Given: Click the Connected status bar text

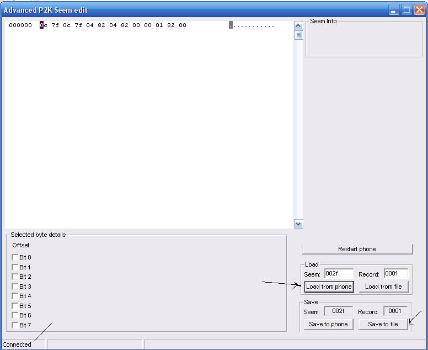Looking at the screenshot, I should click(x=17, y=344).
